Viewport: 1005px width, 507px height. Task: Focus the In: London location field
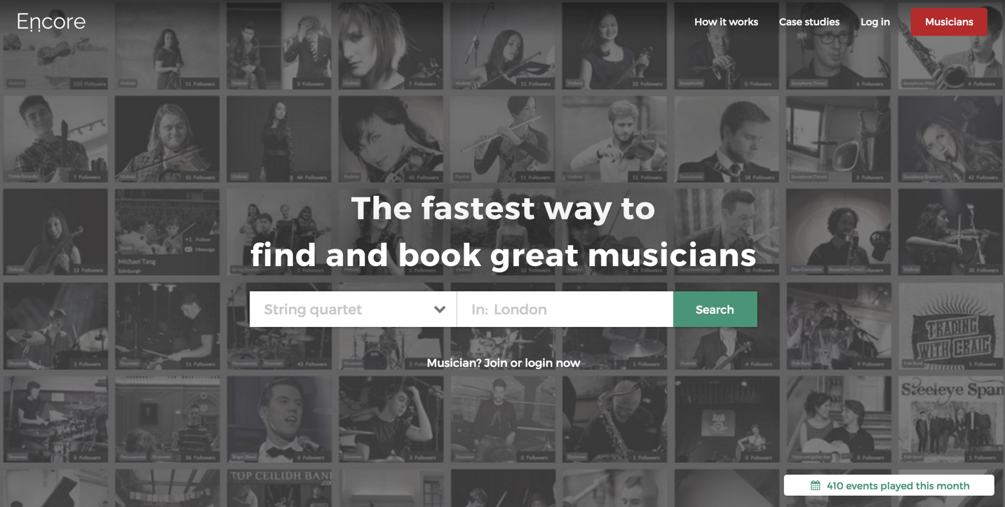565,309
